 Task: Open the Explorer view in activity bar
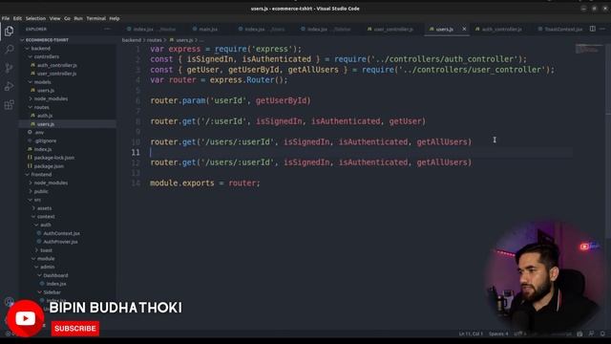pyautogui.click(x=9, y=32)
